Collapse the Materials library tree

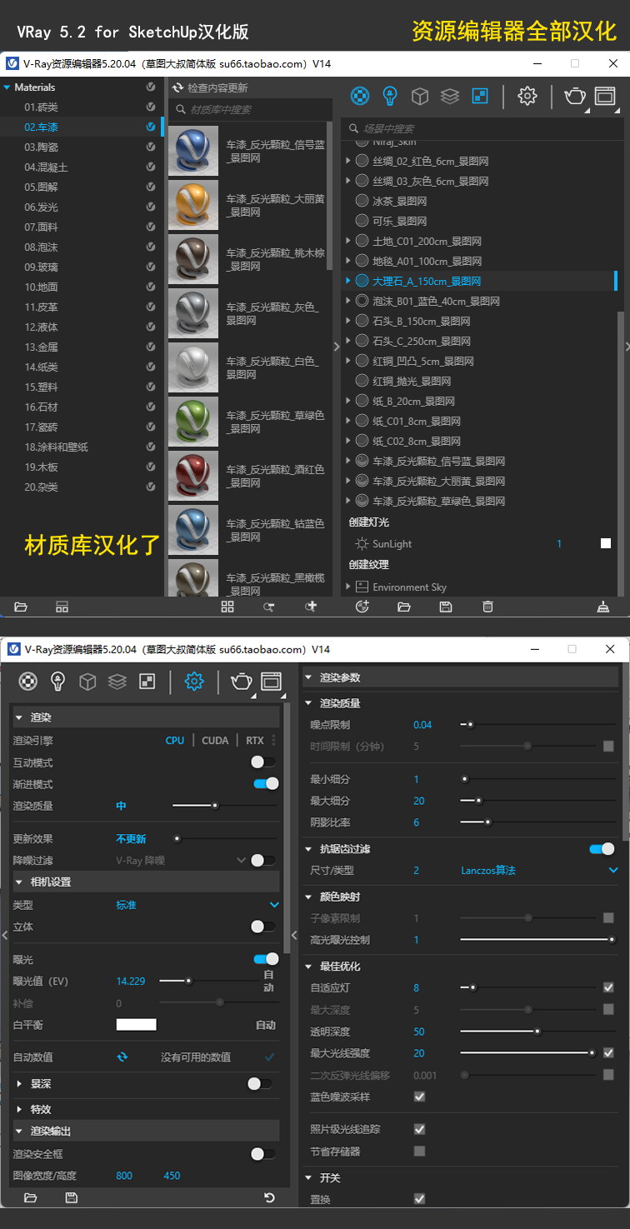point(7,87)
